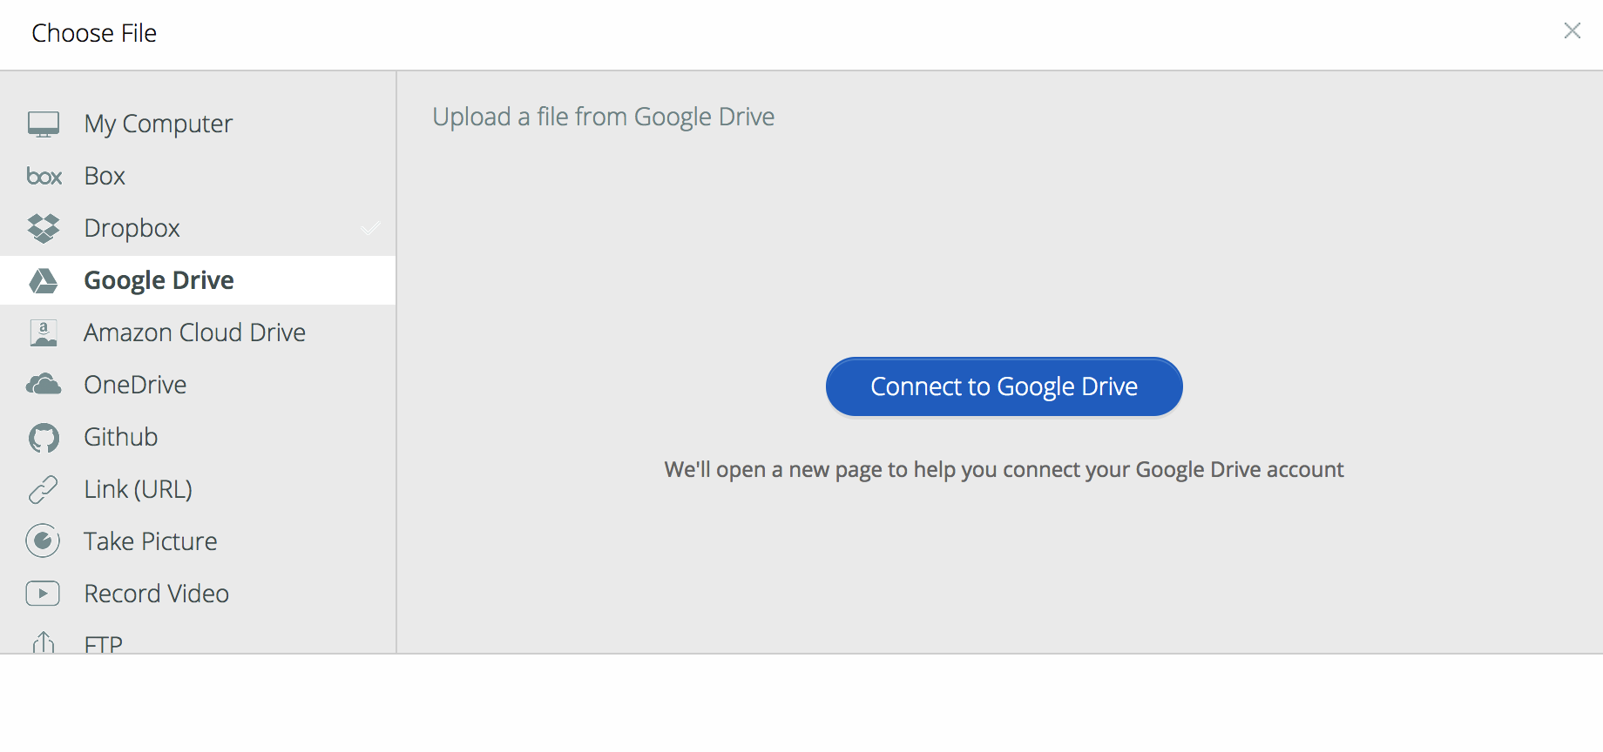The image size is (1603, 752).
Task: Click the Dropbox logo icon
Action: tap(44, 228)
